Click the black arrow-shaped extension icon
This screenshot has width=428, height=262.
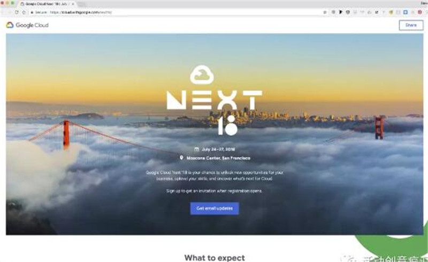pos(341,12)
